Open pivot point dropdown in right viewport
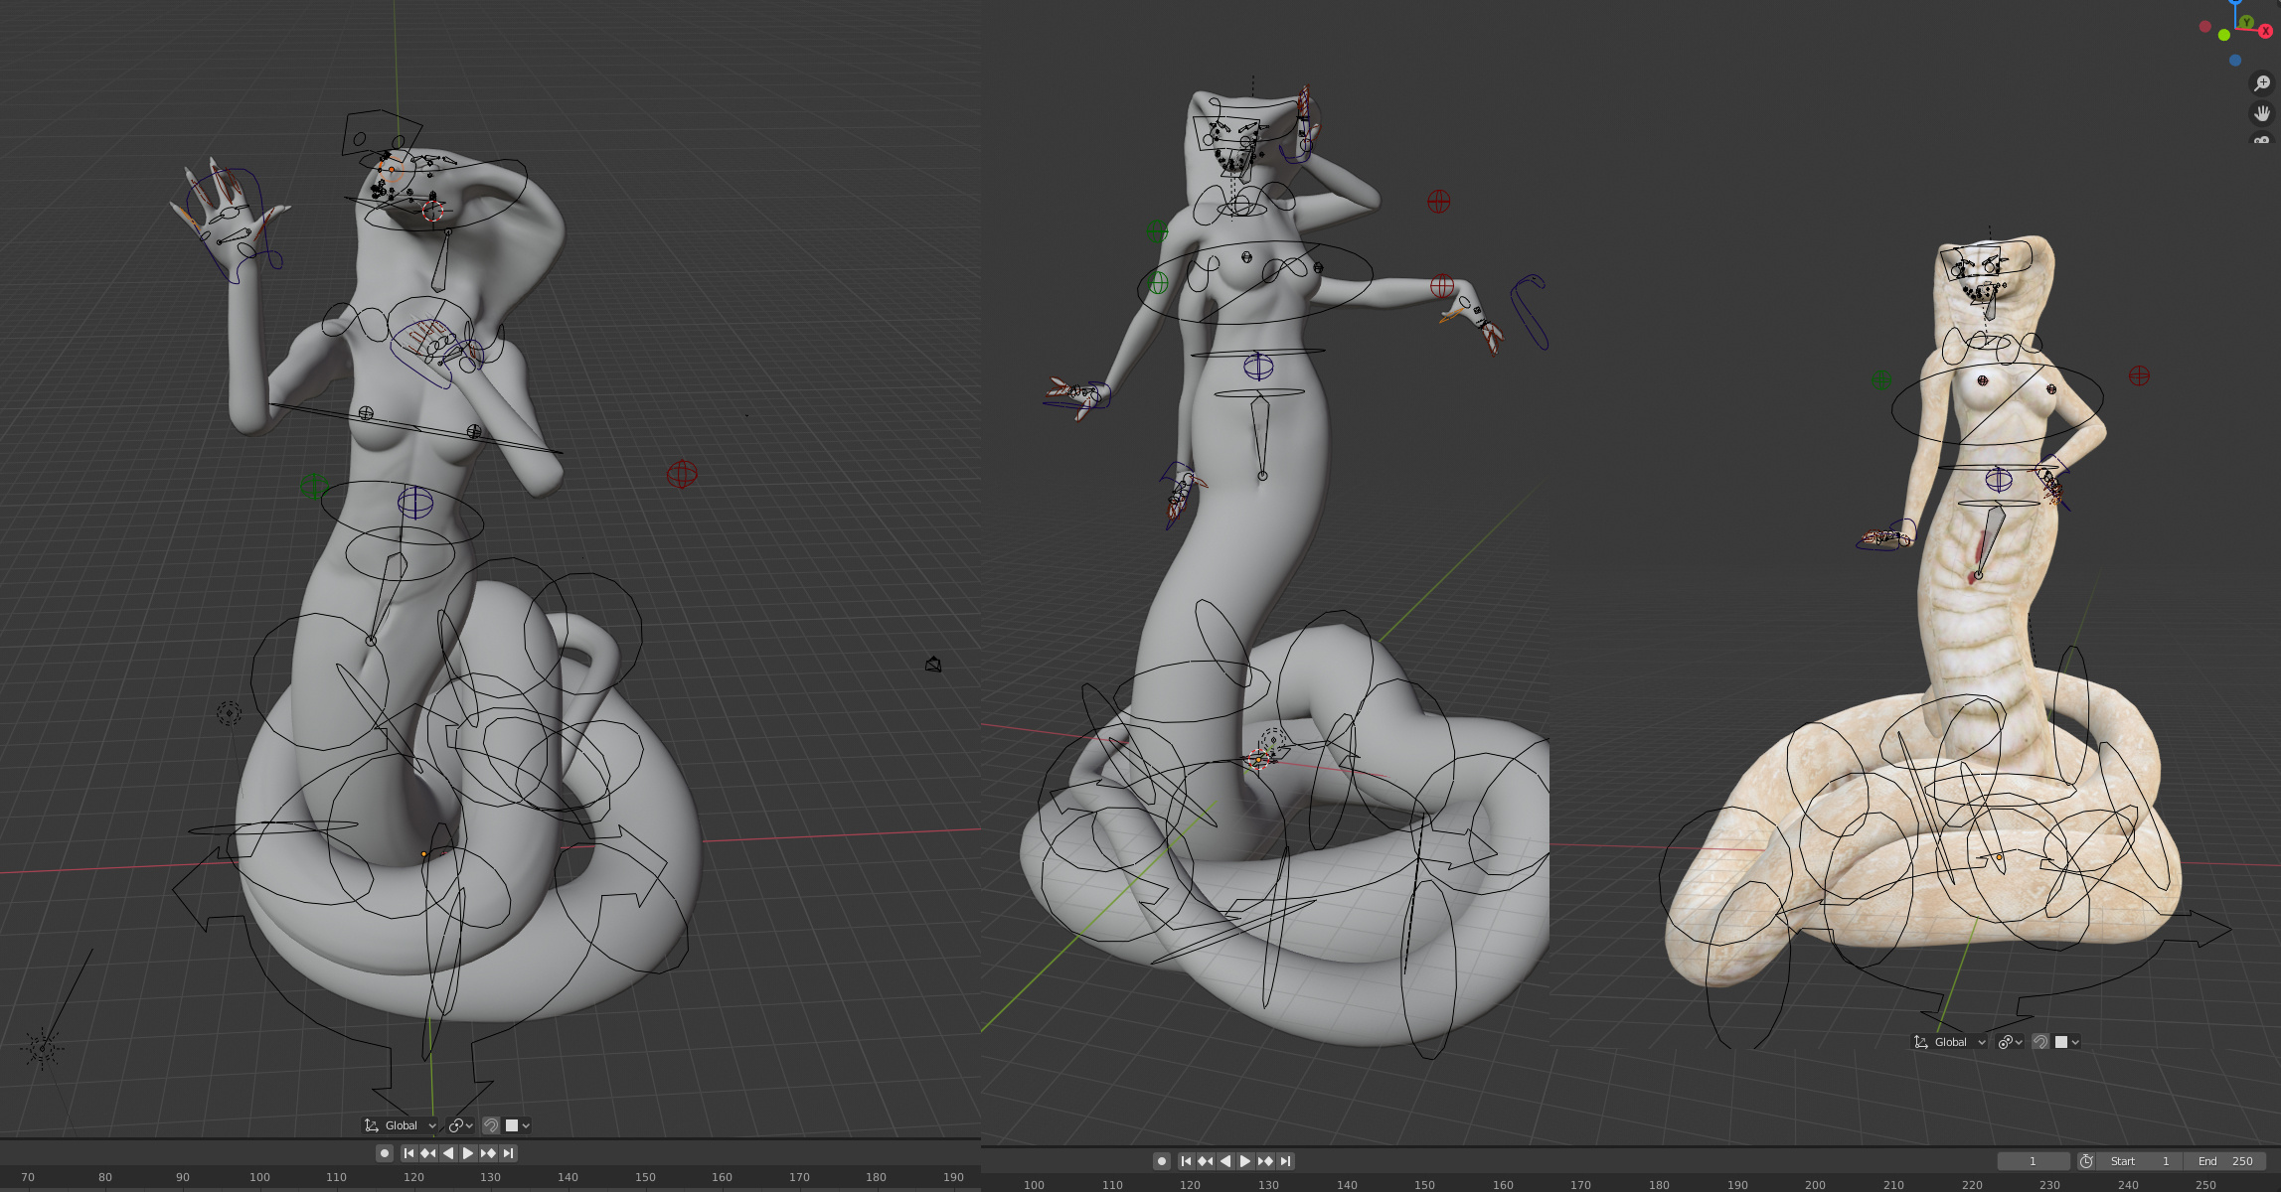 tap(2010, 1042)
